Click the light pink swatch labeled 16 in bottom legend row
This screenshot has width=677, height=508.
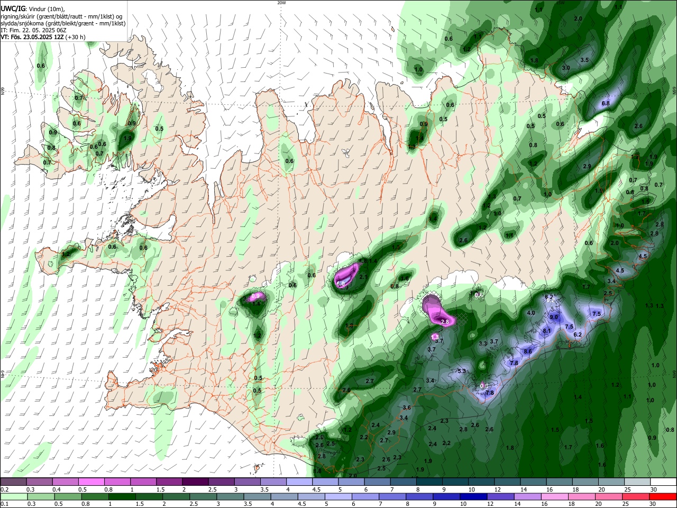tap(555, 496)
